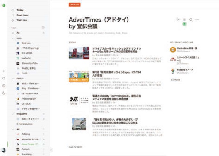
Task: Open the HTML5Experts.jp feed
Action: tap(30, 48)
